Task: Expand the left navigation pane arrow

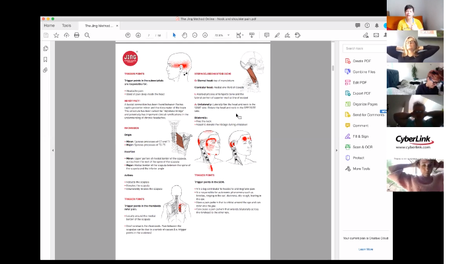Action: point(53,150)
